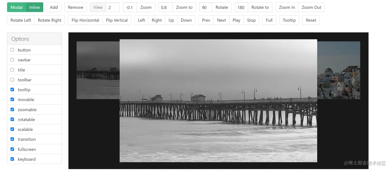The width and height of the screenshot is (391, 171).
Task: Move image with the Down button
Action: pos(186,20)
